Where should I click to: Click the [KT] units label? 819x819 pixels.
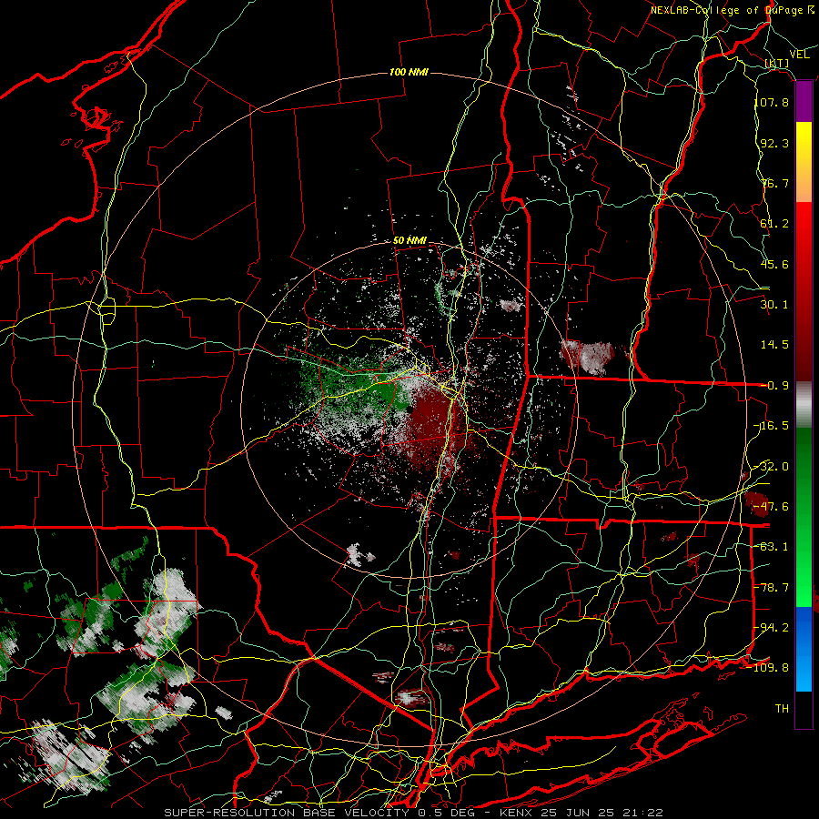tap(777, 63)
